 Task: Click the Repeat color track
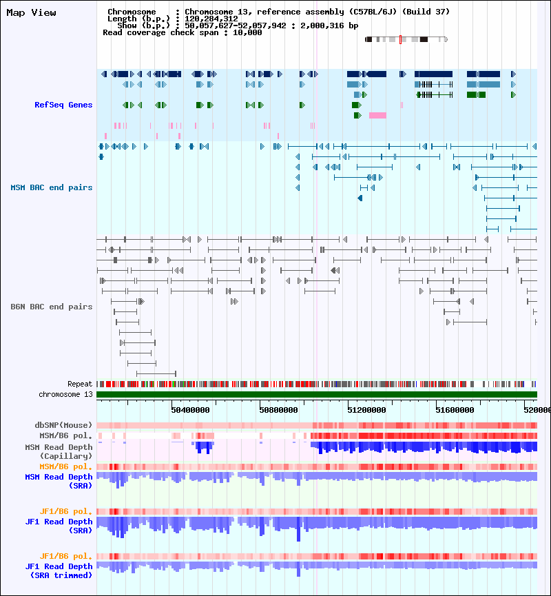click(x=317, y=384)
